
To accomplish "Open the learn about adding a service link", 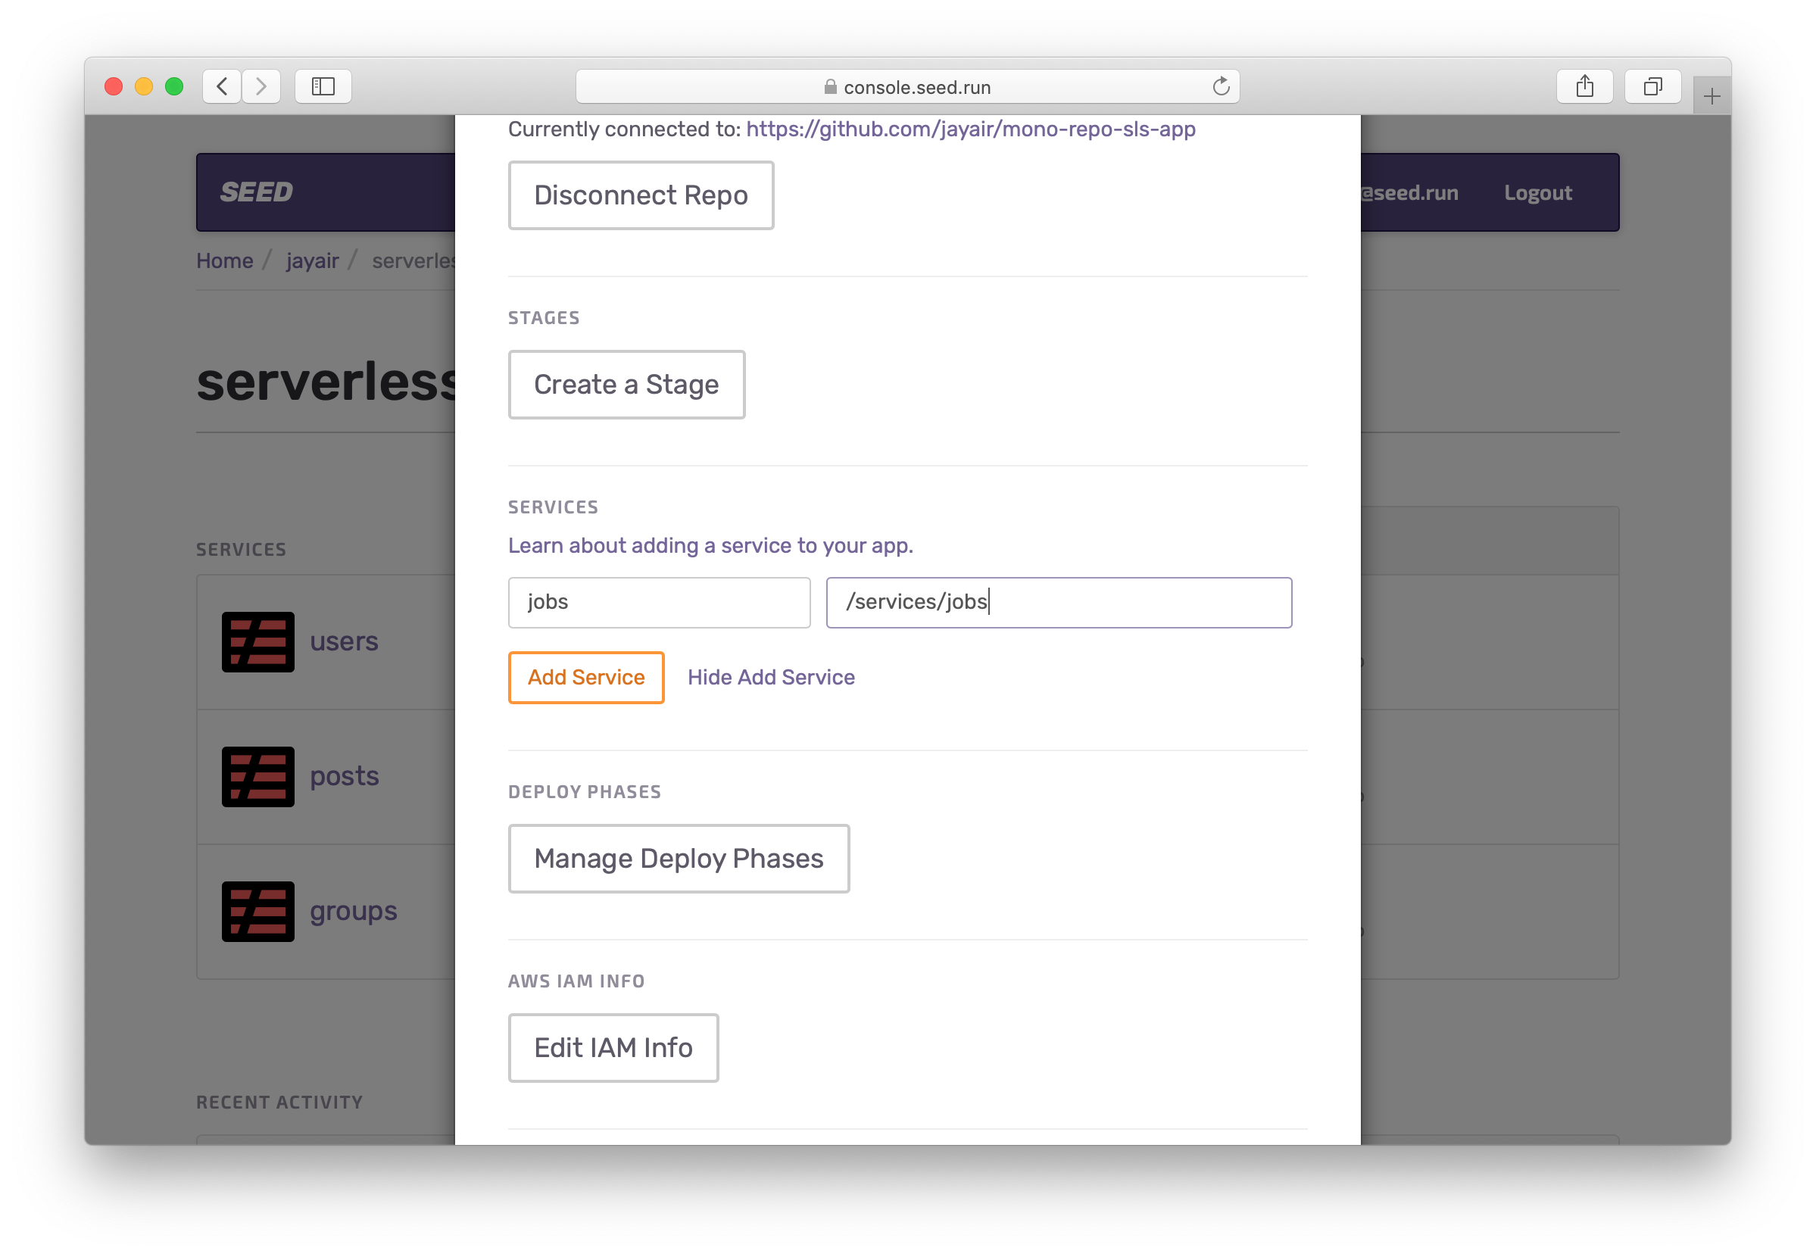I will (x=710, y=545).
